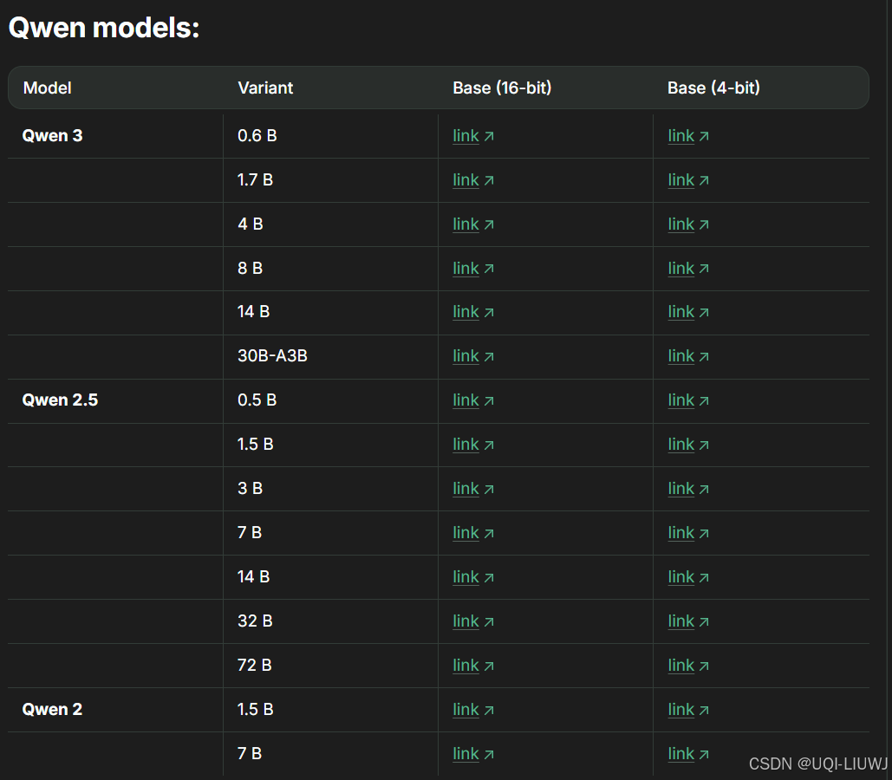Click the Base (16-bit) column header
Image resolution: width=892 pixels, height=780 pixels.
pyautogui.click(x=502, y=88)
